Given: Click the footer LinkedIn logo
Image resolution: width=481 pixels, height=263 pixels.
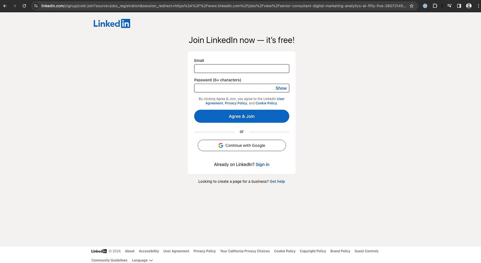Looking at the screenshot, I should [x=99, y=251].
